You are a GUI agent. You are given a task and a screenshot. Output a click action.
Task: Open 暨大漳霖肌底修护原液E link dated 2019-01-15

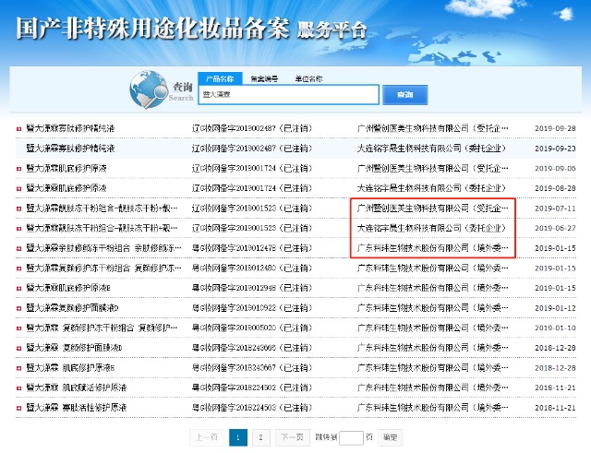point(68,288)
